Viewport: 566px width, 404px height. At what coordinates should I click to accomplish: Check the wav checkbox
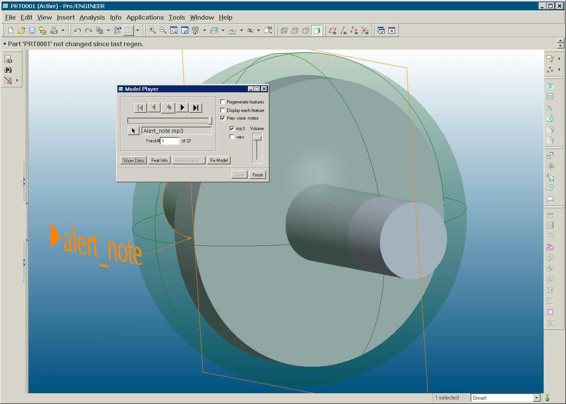[x=232, y=137]
